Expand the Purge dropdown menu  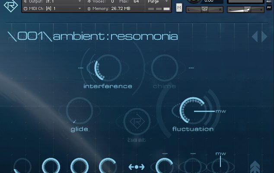click(x=166, y=2)
